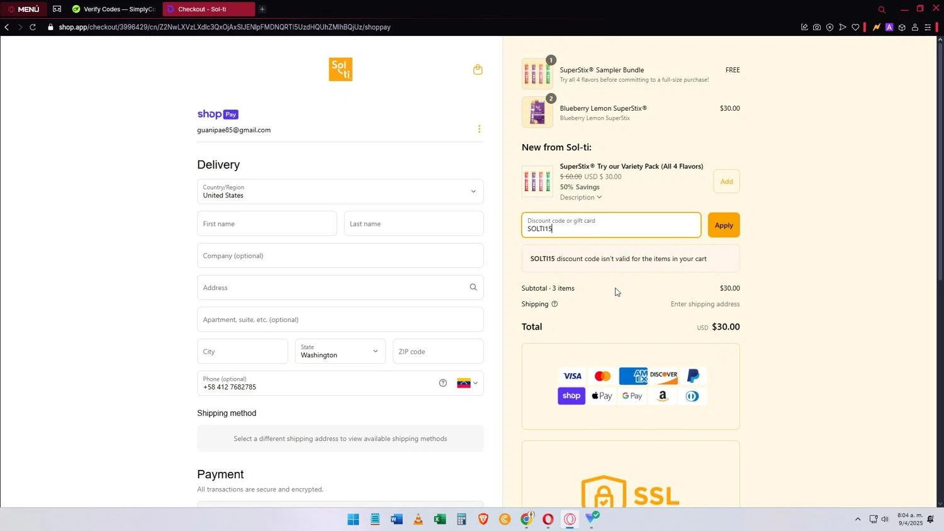Viewport: 944px width, 531px height.
Task: Open the extensions cube icon
Action: (x=902, y=27)
